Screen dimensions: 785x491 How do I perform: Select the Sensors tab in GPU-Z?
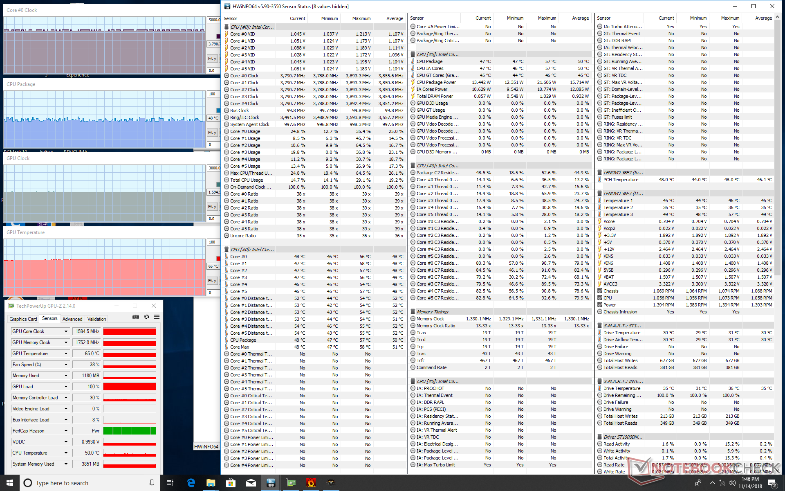(x=50, y=318)
